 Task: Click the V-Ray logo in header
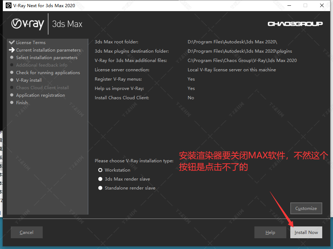[x=28, y=24]
